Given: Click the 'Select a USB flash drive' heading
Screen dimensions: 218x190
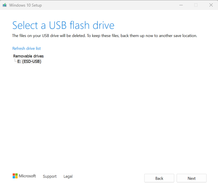Looking at the screenshot, I should (63, 25).
